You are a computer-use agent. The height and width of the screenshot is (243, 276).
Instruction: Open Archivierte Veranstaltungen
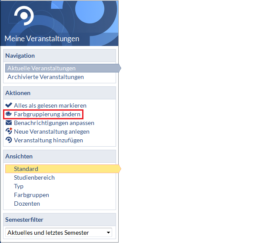tap(45, 77)
